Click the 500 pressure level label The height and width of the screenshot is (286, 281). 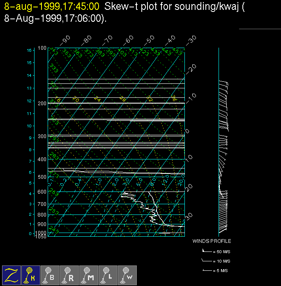(42, 177)
